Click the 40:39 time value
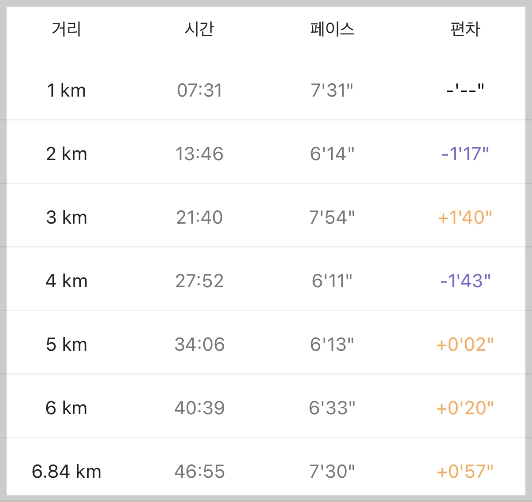This screenshot has height=502, width=532. [199, 408]
